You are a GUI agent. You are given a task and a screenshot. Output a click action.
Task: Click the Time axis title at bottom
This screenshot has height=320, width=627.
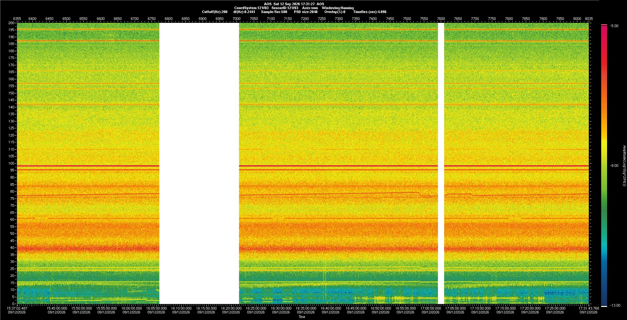pos(302,317)
